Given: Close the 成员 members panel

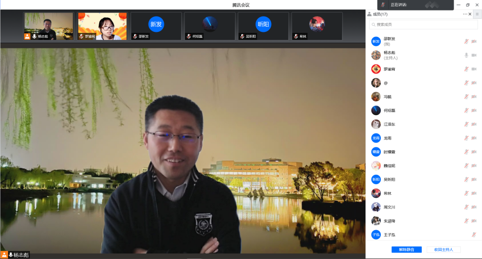Looking at the screenshot, I should 470,14.
